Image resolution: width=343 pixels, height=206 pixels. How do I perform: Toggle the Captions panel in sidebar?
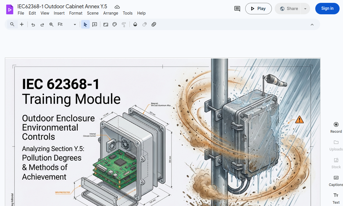pos(336,181)
